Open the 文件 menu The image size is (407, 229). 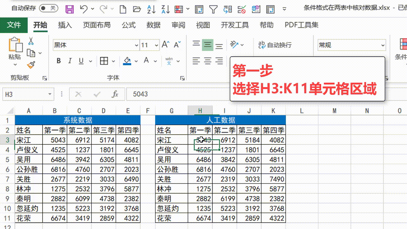(x=14, y=25)
